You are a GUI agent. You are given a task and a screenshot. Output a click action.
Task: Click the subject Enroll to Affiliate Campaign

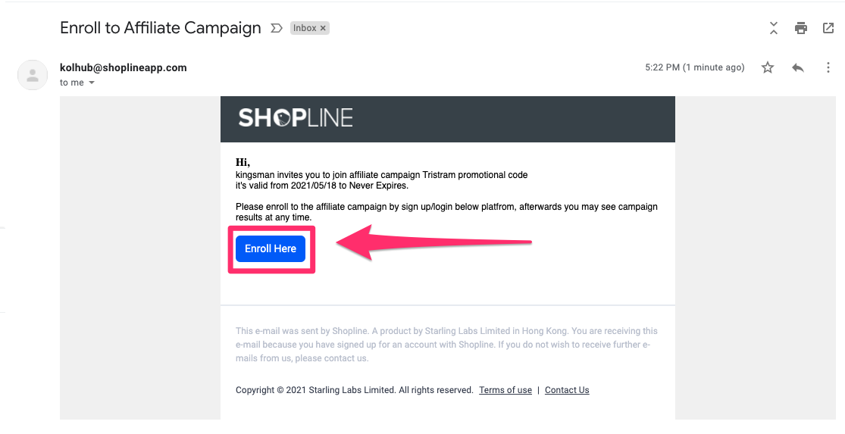click(161, 28)
